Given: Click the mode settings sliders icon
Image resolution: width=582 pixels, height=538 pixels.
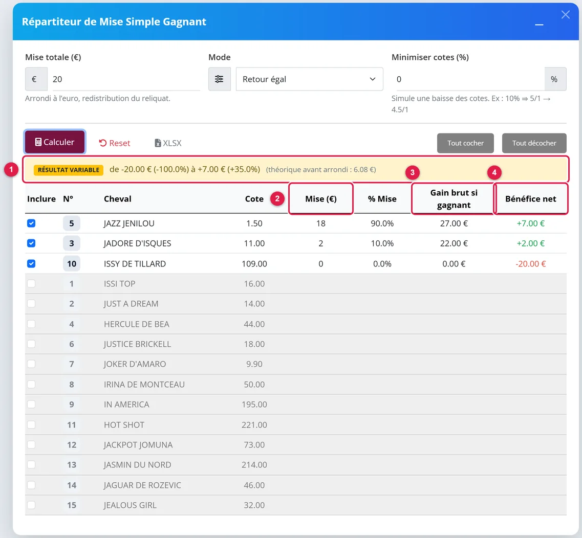Looking at the screenshot, I should point(220,79).
